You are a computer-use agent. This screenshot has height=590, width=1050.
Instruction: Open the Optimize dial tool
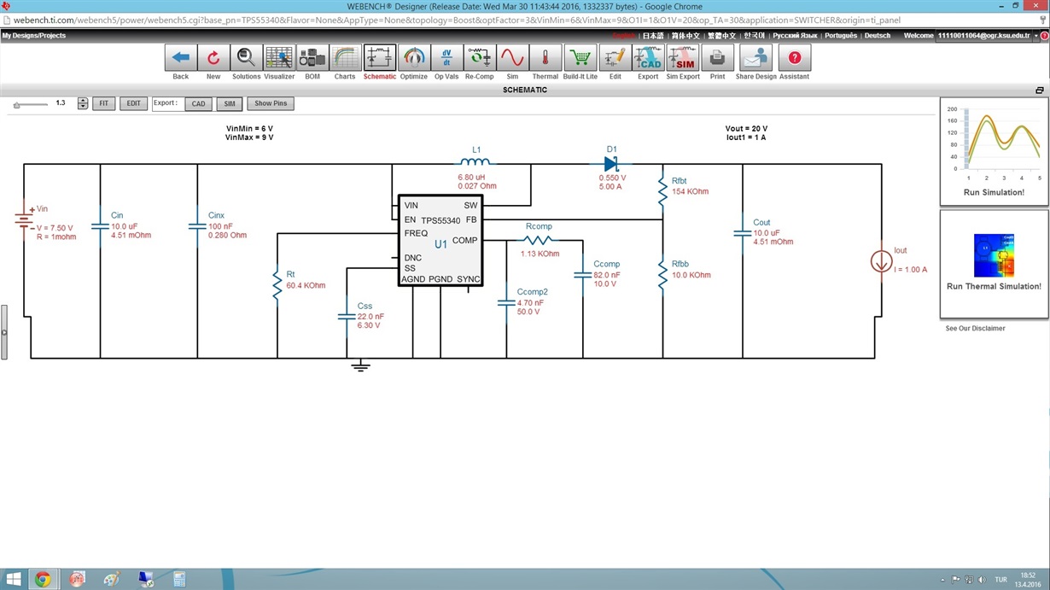(414, 58)
